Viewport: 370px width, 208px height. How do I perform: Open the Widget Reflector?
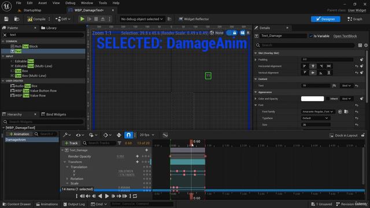[x=194, y=19]
